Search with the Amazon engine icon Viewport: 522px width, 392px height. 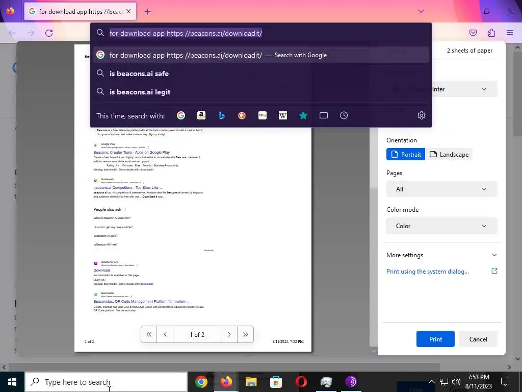tap(201, 115)
